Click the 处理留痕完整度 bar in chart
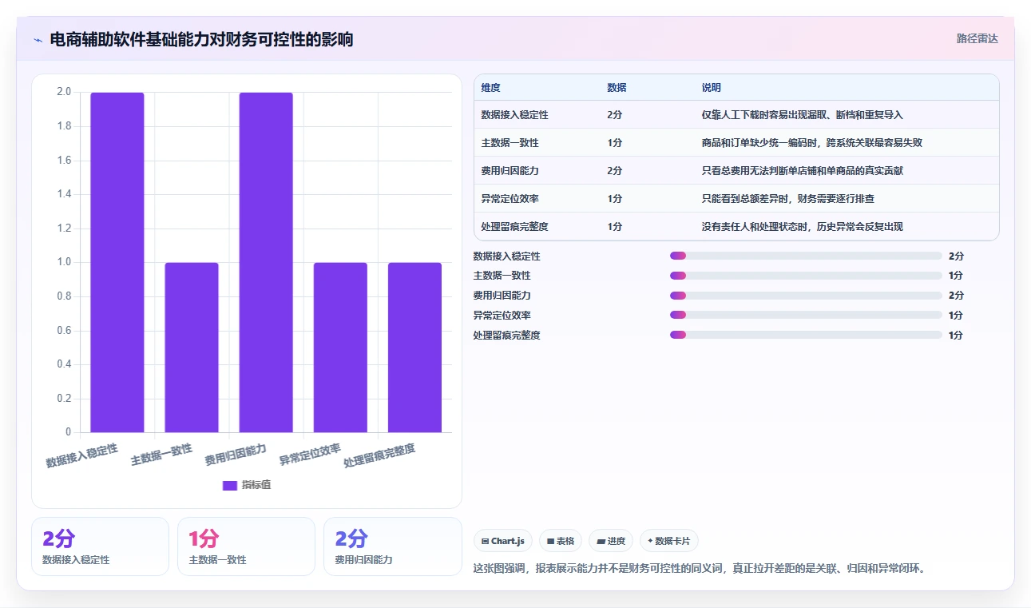Image resolution: width=1031 pixels, height=608 pixels. point(414,348)
